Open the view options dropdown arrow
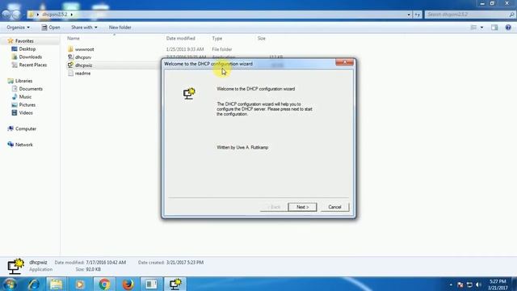 481,27
